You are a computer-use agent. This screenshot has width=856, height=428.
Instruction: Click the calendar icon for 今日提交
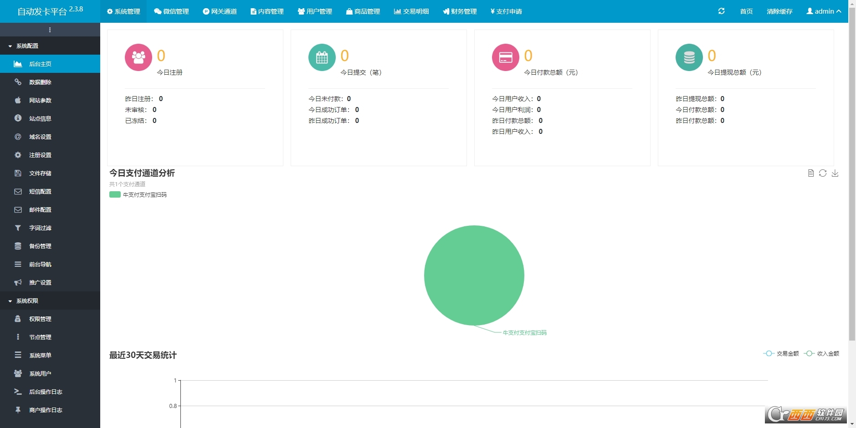pyautogui.click(x=322, y=57)
